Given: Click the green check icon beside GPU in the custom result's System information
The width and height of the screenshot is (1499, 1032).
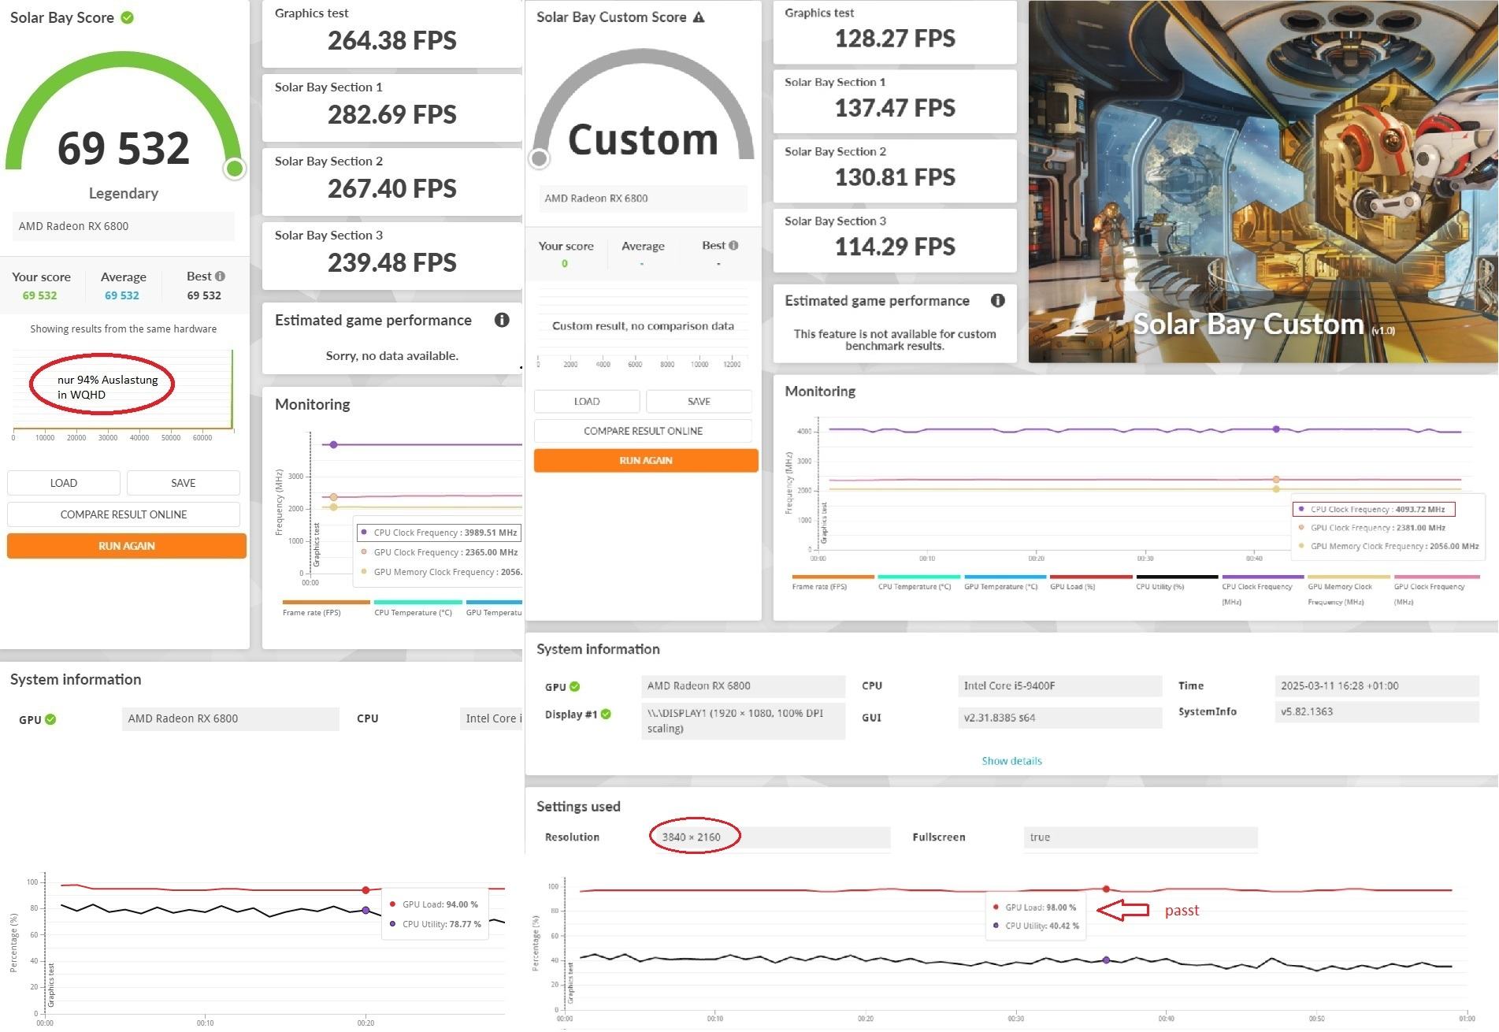Looking at the screenshot, I should 575,686.
